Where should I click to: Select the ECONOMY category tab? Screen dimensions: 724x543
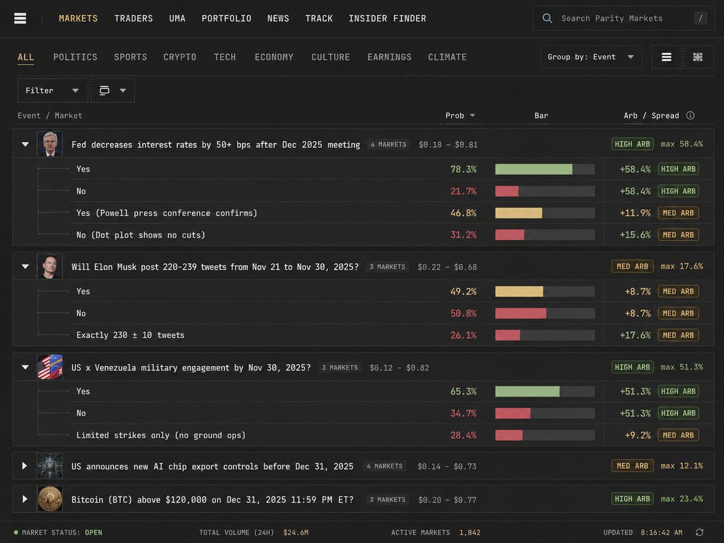(x=274, y=57)
